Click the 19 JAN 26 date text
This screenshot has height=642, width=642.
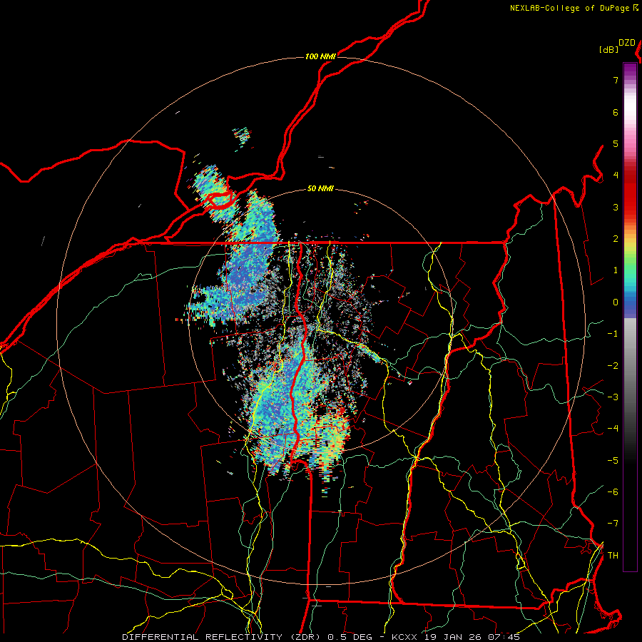452,637
